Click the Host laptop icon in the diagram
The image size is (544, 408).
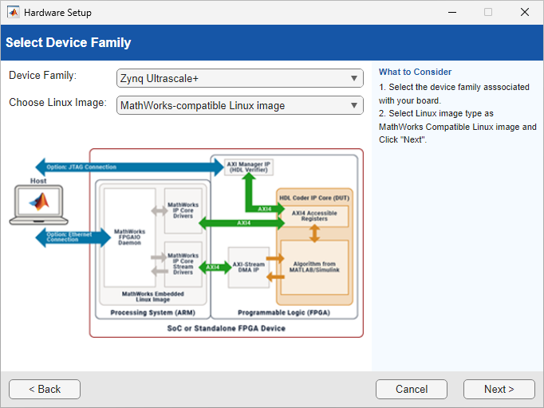pos(38,206)
